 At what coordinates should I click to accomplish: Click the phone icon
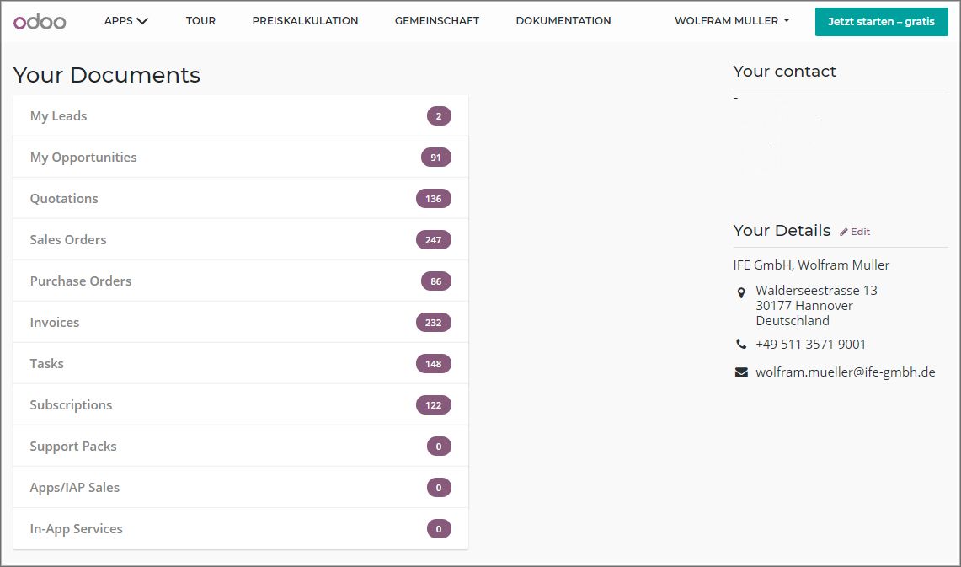click(x=741, y=345)
